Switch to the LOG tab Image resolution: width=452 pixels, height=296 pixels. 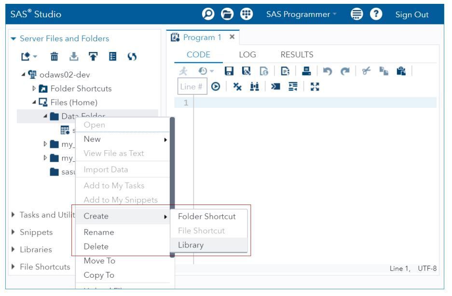[x=247, y=55]
